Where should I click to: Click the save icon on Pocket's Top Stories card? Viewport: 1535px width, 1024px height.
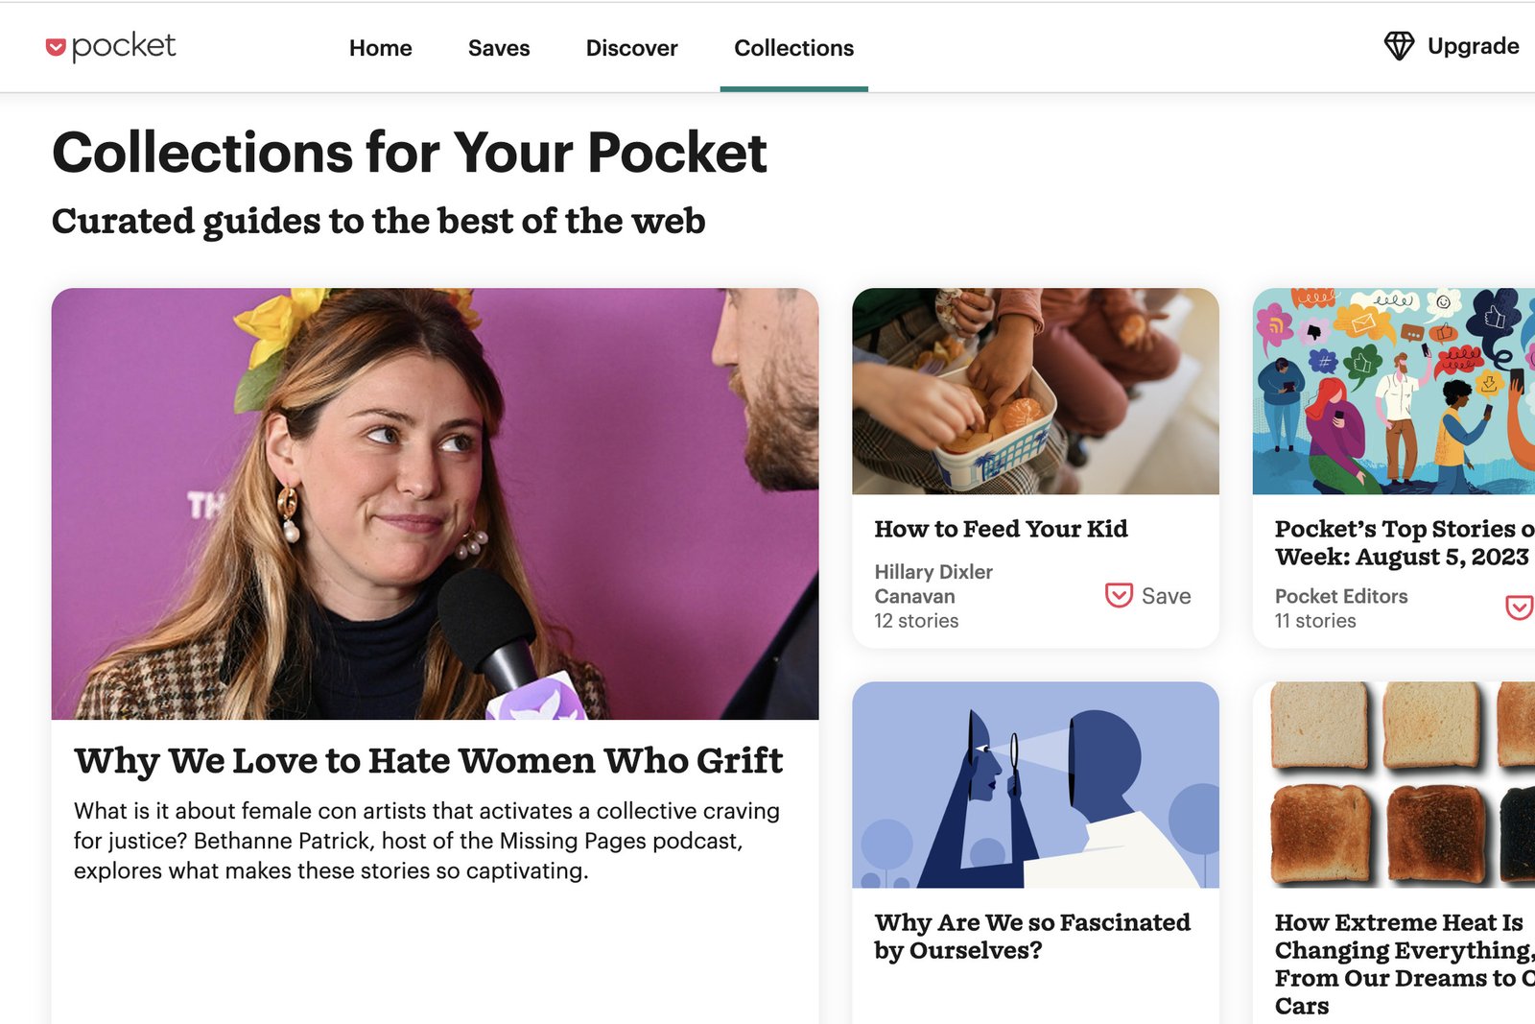pyautogui.click(x=1519, y=607)
